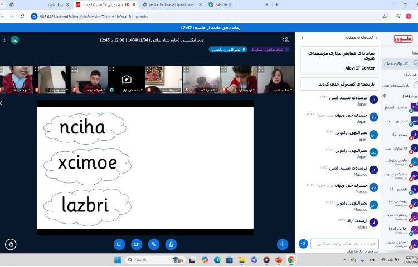Open the public chat item in sidebar
This screenshot has height=267, width=418.
(400, 63)
